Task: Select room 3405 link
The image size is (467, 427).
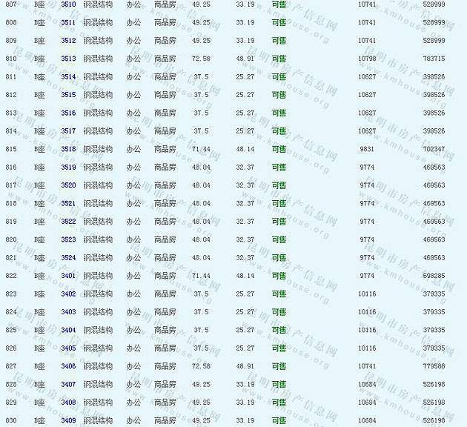Action: click(x=68, y=348)
